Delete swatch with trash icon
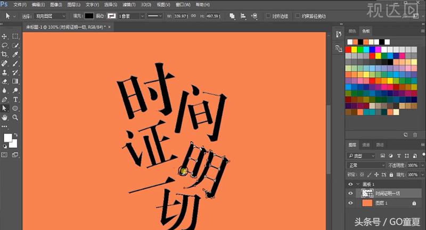This screenshot has height=230, width=426. [x=415, y=135]
